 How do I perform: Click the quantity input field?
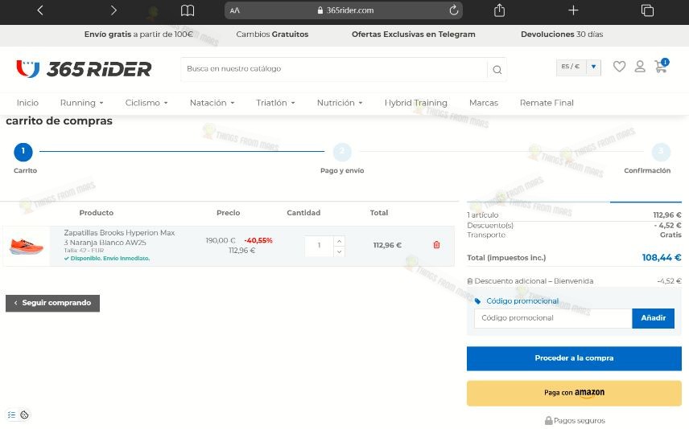319,246
